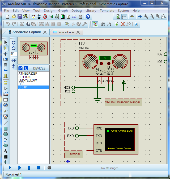Click the rotation angle input field
Screen dimensions: 170x179
pyautogui.click(x=14, y=54)
